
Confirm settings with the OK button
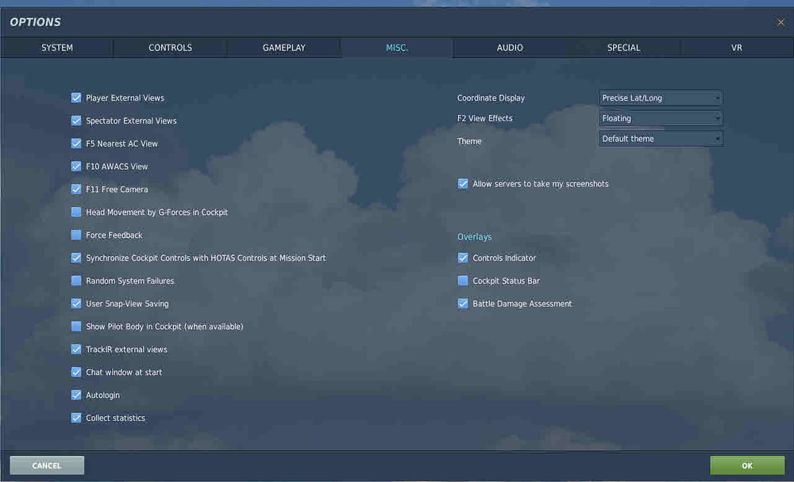[x=747, y=465]
